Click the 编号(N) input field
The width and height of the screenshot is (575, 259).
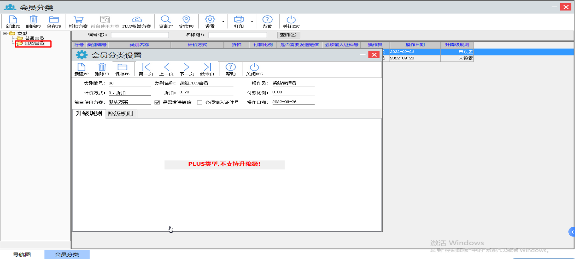point(140,35)
